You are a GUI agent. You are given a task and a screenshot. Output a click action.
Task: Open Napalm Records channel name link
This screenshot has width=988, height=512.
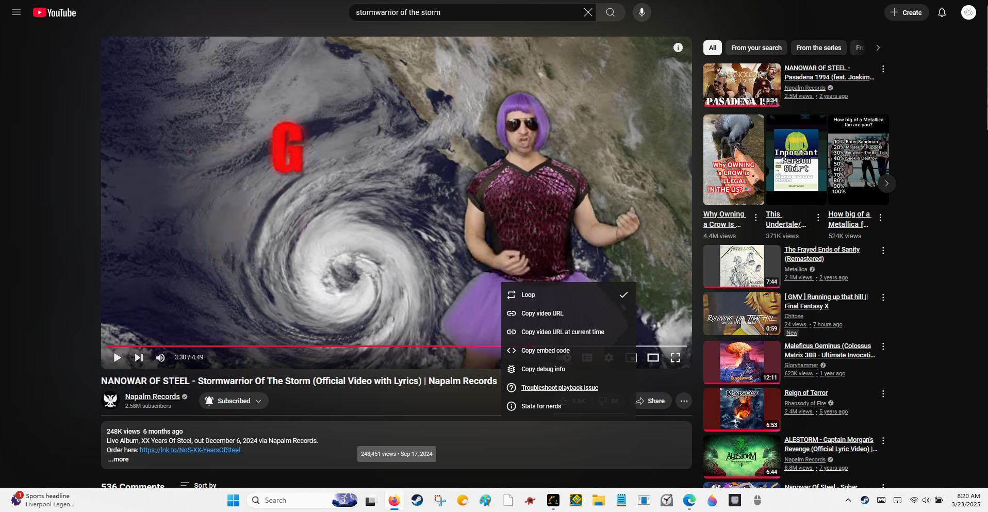[152, 397]
